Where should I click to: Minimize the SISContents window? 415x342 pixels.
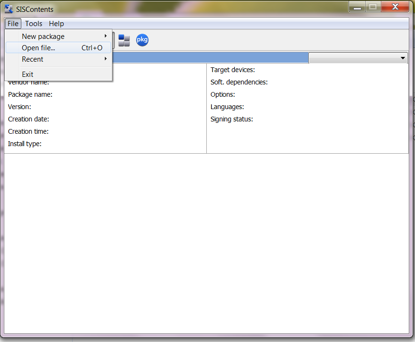pos(357,7)
